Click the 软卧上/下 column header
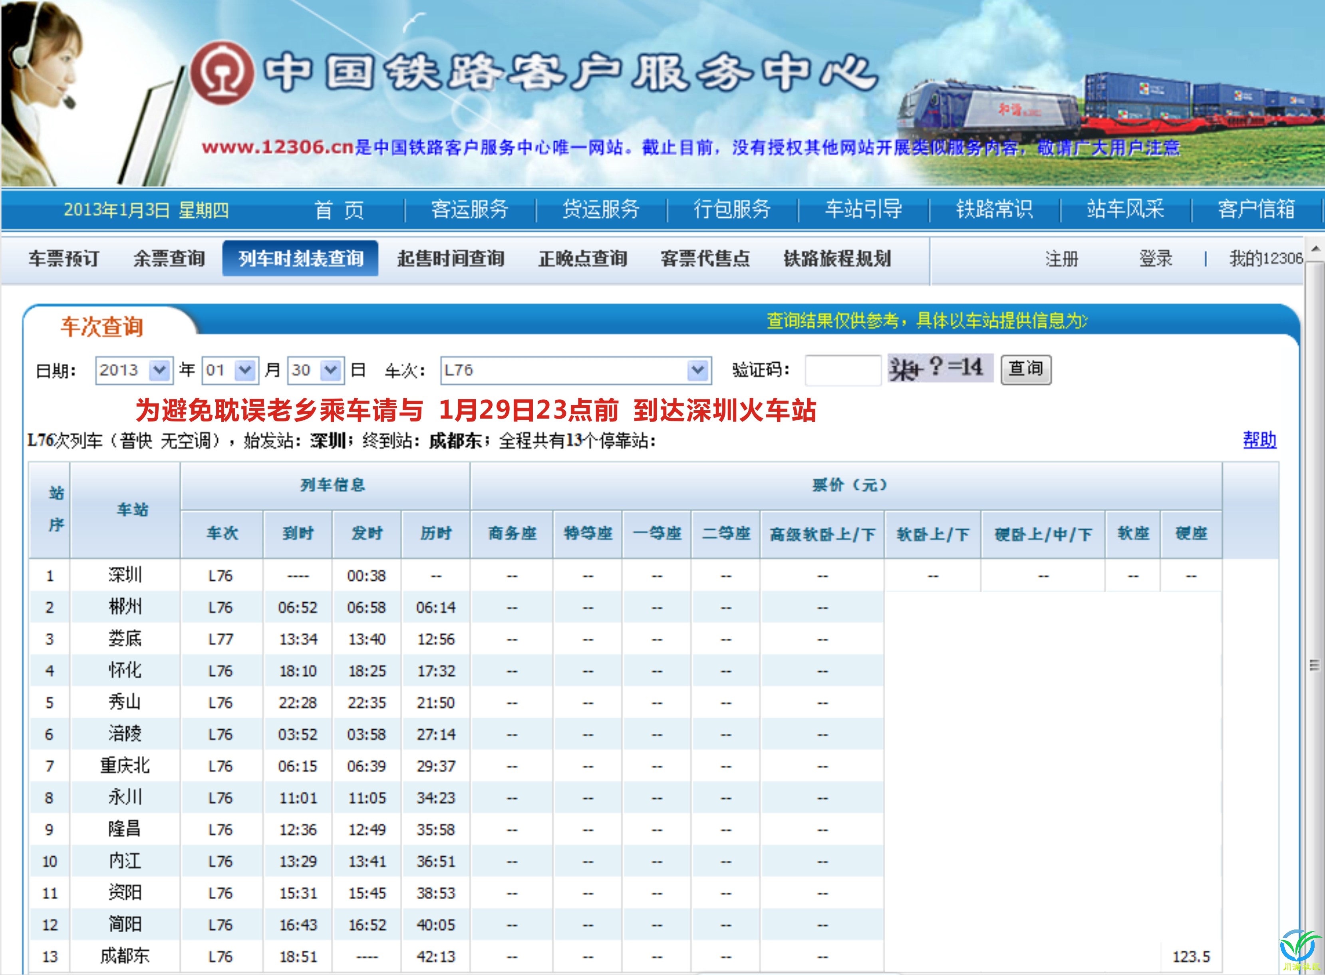Viewport: 1325px width, 975px height. click(x=933, y=534)
